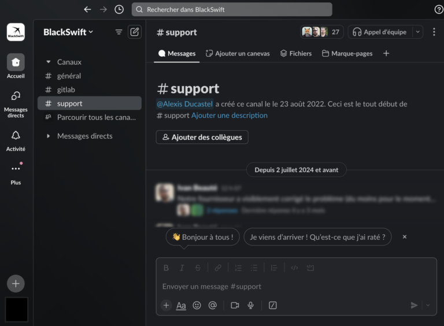Select the support channel in the sidebar
Viewport: 444px width, 326px height.
click(x=90, y=103)
